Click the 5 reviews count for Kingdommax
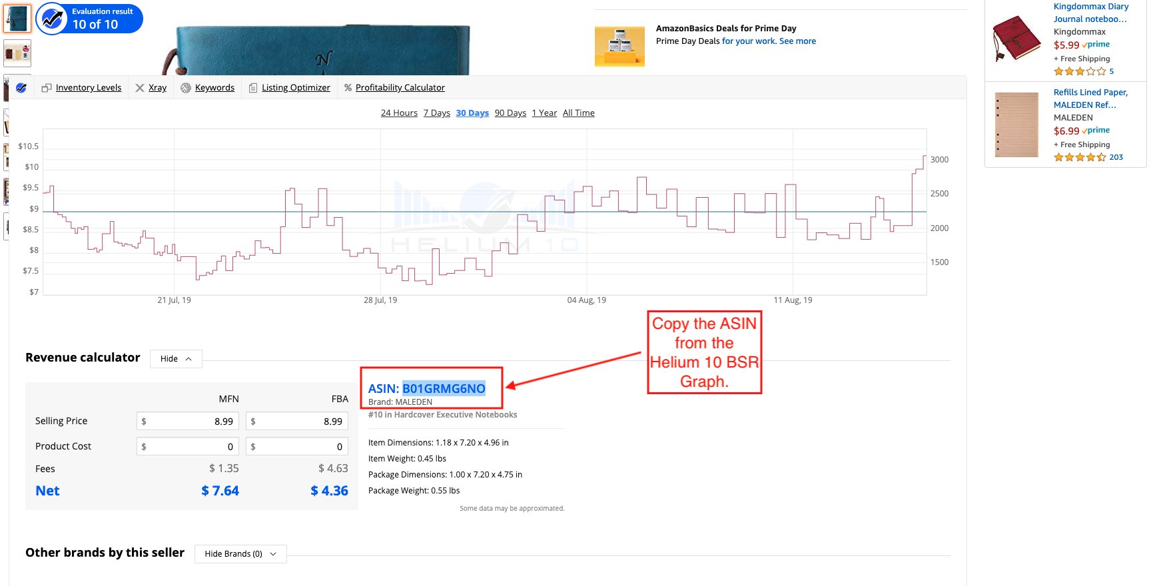This screenshot has width=1153, height=586. click(1112, 72)
